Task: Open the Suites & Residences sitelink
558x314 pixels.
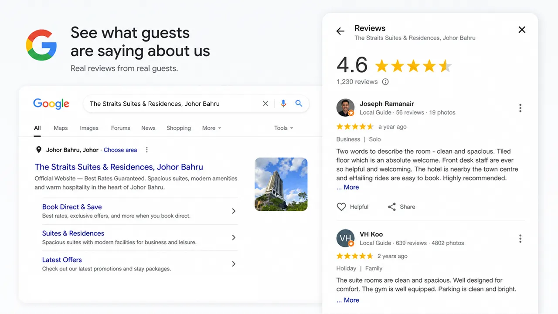Action: tap(73, 233)
